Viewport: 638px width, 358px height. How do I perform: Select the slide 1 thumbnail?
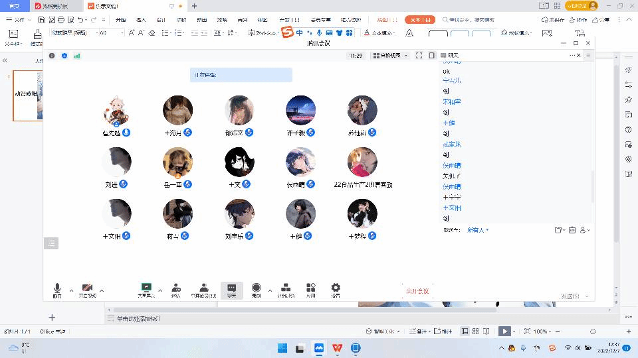[28, 95]
